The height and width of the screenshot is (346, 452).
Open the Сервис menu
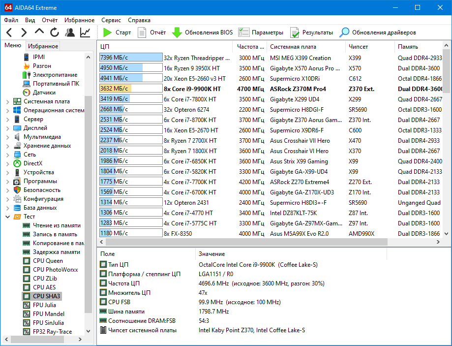pos(111,20)
